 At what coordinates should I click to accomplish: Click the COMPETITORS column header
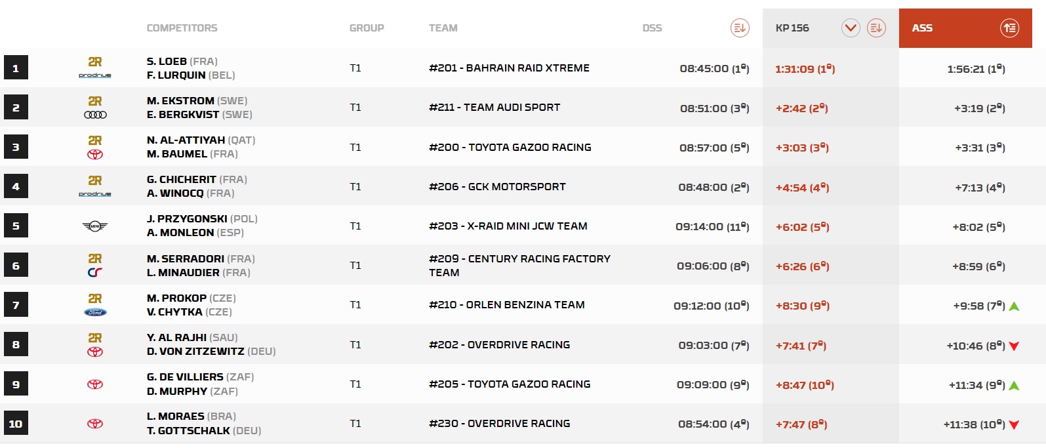tap(182, 28)
